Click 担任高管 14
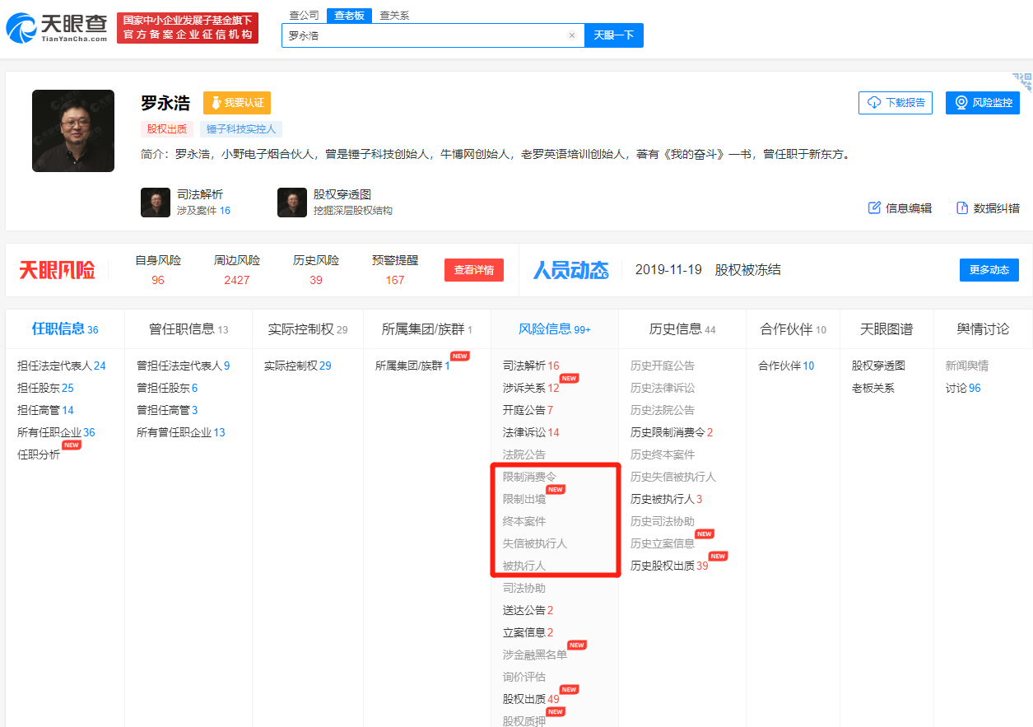Screen dimensions: 1033x727 (x=45, y=410)
